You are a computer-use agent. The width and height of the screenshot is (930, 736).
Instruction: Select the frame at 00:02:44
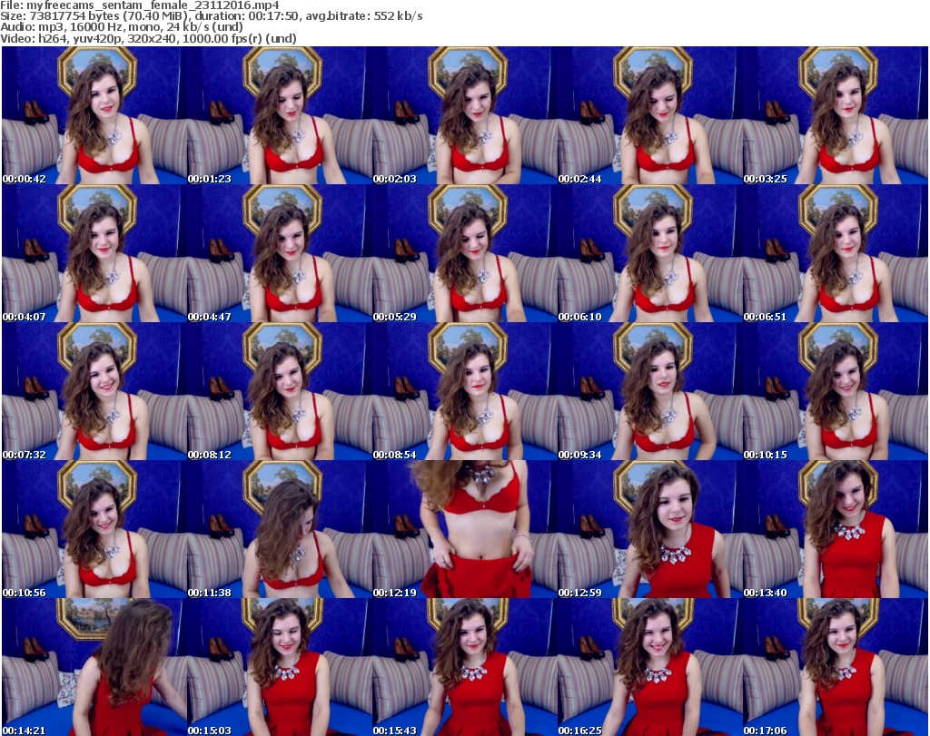650,115
